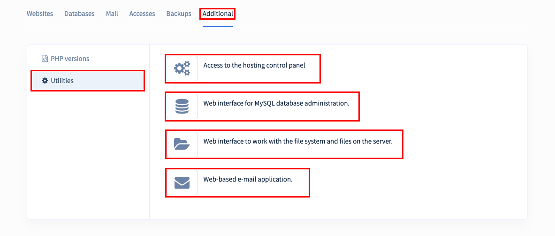The height and width of the screenshot is (236, 555).
Task: Click 'Web-based e-mail application' text
Action: pyautogui.click(x=248, y=179)
